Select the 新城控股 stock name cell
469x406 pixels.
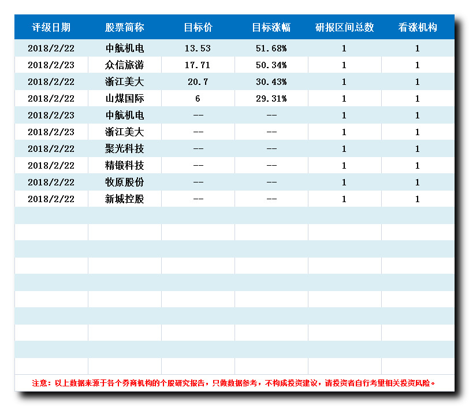pos(124,199)
